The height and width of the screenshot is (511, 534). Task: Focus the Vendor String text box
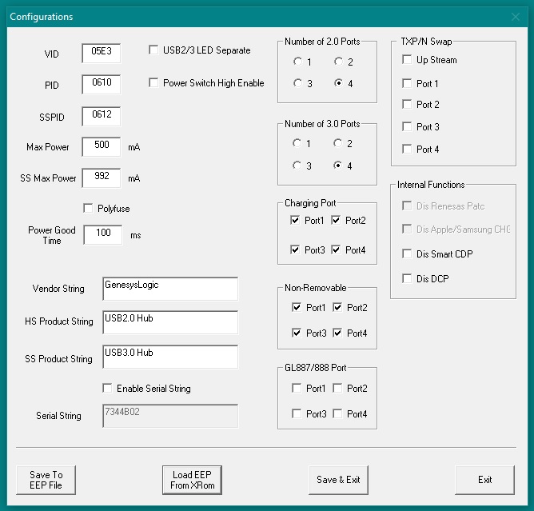[x=170, y=289]
